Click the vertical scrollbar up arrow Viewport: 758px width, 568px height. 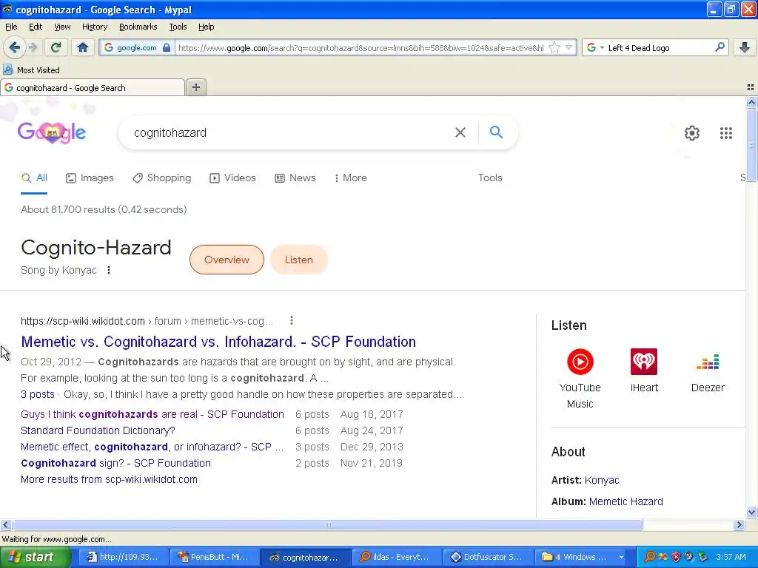click(751, 102)
